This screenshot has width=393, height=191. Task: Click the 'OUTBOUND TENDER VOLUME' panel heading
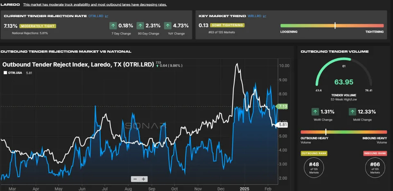click(x=334, y=52)
